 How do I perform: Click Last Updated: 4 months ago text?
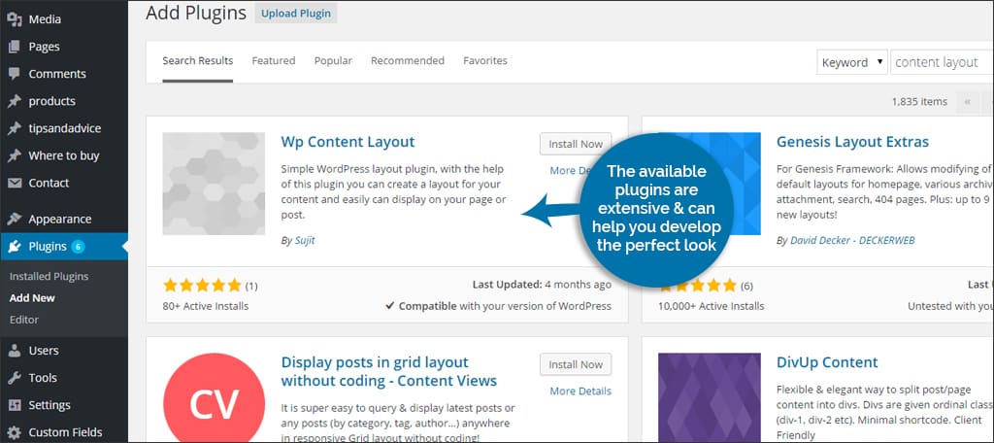[542, 285]
